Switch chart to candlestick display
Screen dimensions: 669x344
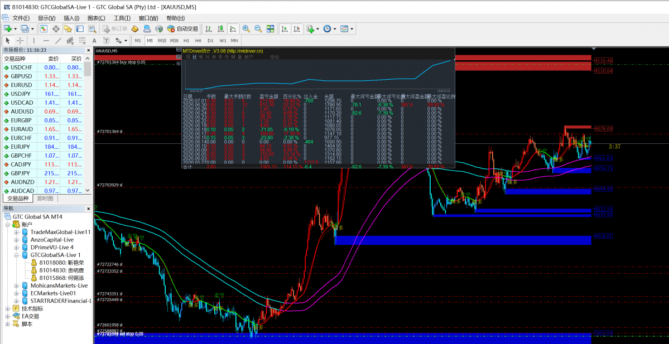[x=220, y=28]
